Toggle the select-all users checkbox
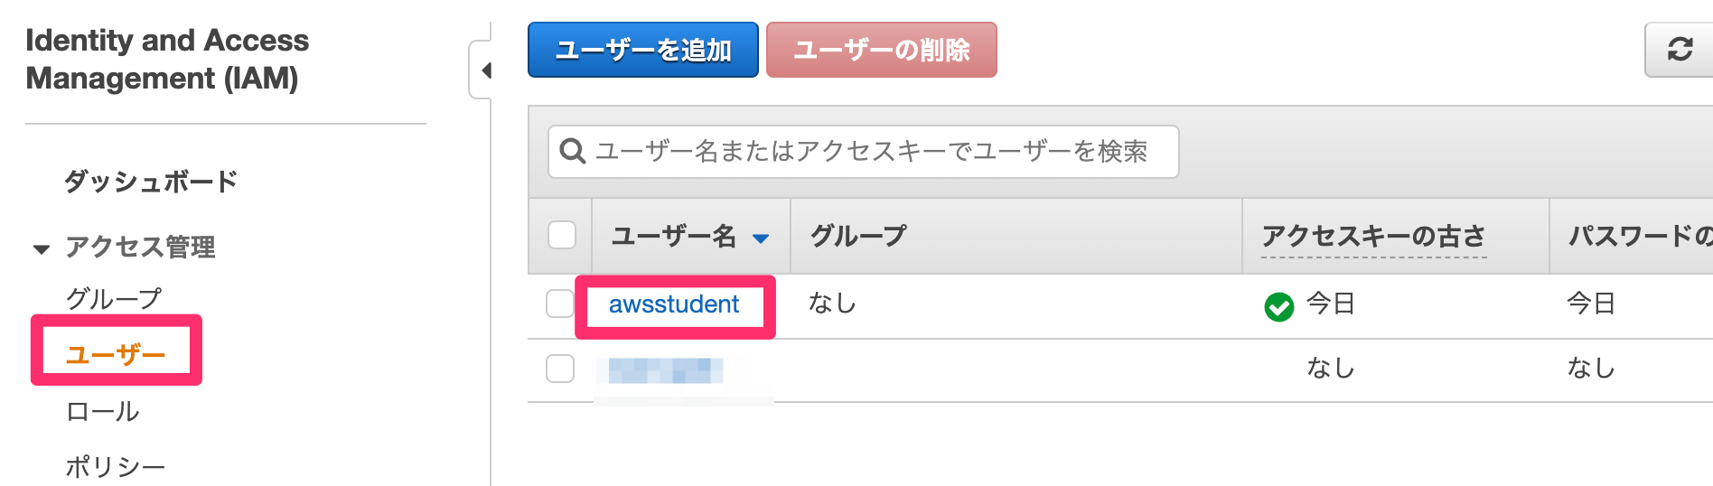Viewport: 1713px width, 486px height. 562,235
